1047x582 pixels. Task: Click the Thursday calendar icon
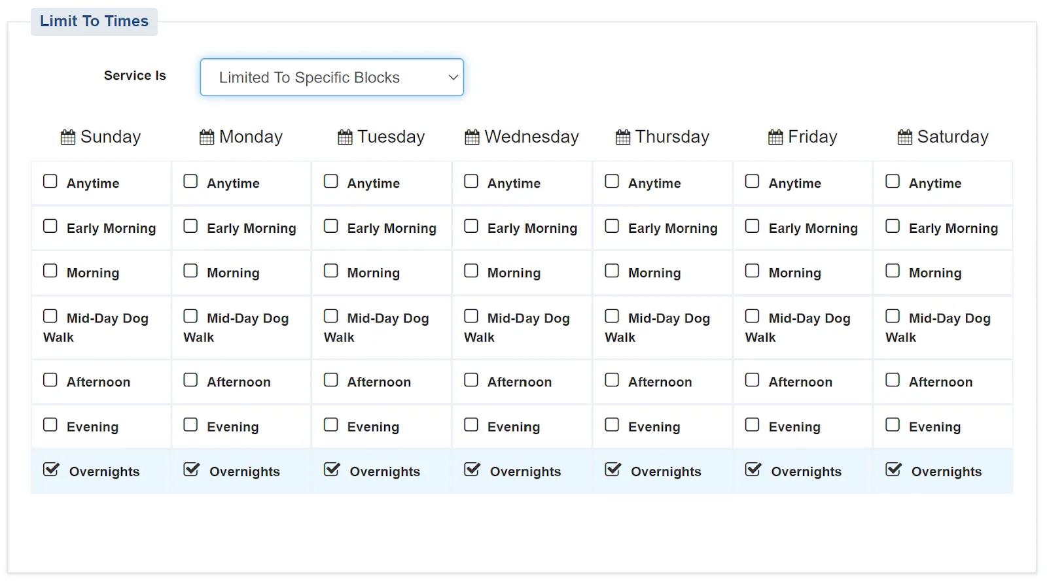(x=623, y=137)
